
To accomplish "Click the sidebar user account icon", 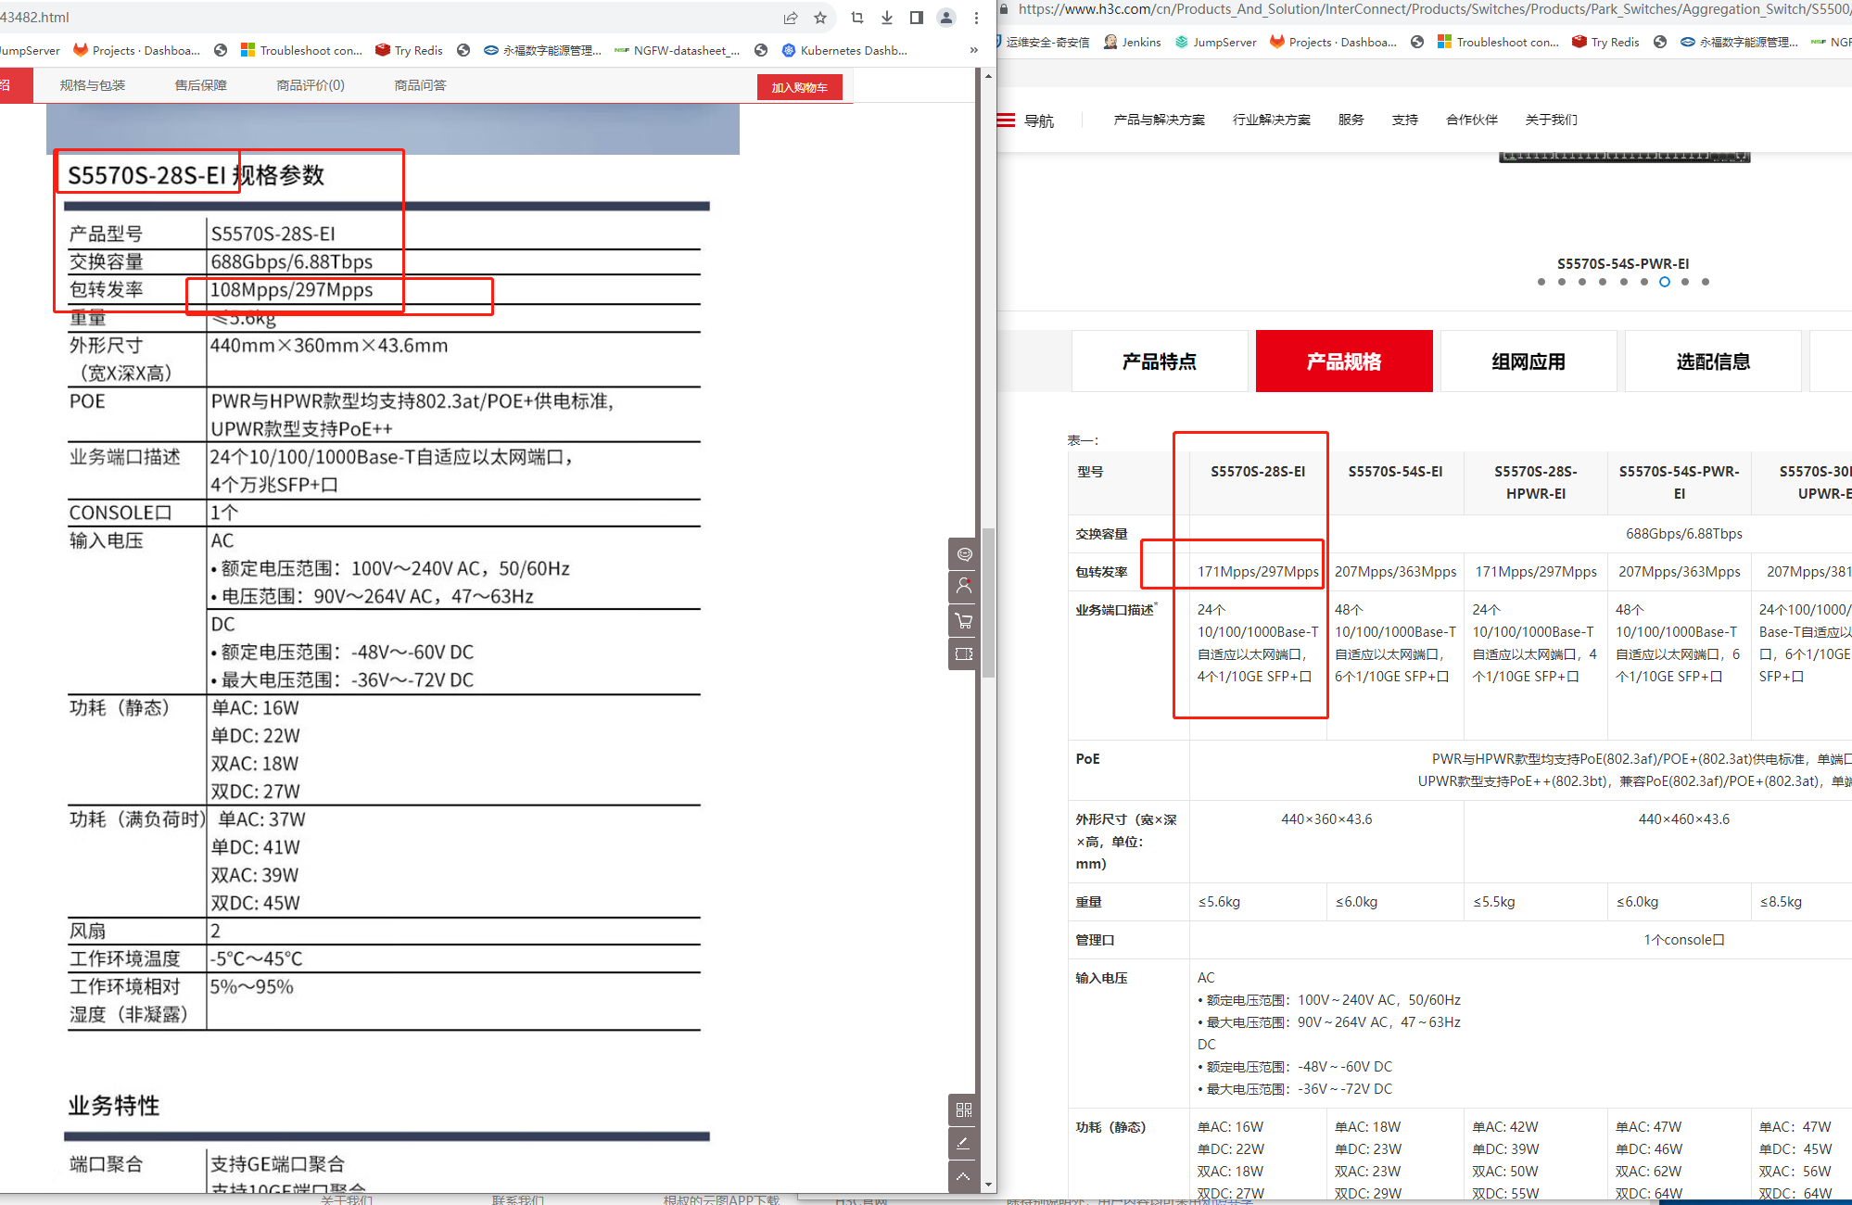I will click(964, 588).
